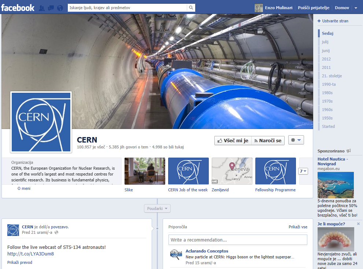Expand the '7' more apps dropdown
Screen dimensions: 363x269
pyautogui.click(x=303, y=171)
